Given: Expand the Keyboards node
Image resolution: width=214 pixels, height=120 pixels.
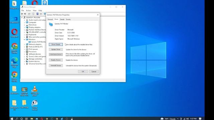Looking at the screenshot, I should (x=24, y=35).
